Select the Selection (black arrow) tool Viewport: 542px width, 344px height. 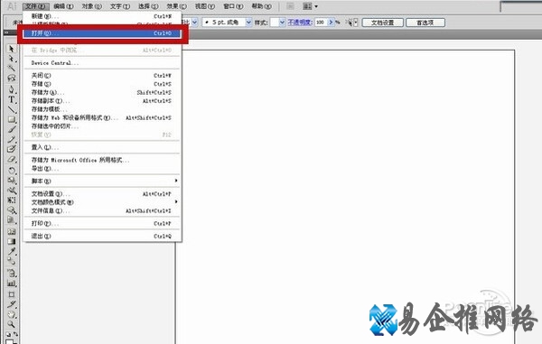point(12,49)
